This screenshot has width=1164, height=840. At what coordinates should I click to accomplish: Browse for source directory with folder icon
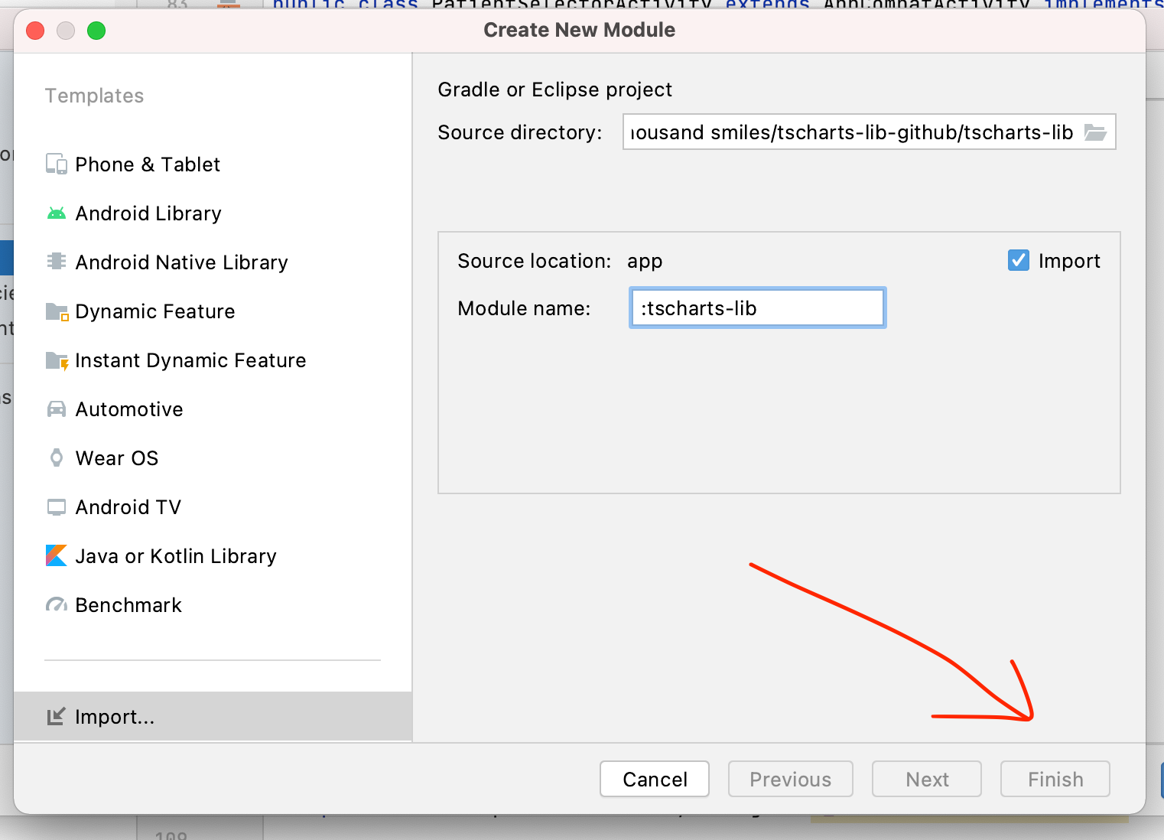(1095, 132)
